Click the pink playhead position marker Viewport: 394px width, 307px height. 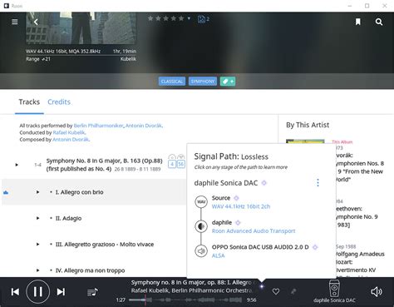pyautogui.click(x=145, y=300)
